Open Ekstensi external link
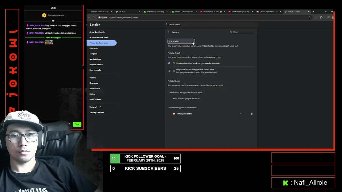Screen dimensions: 342x192 [x=95, y=107]
